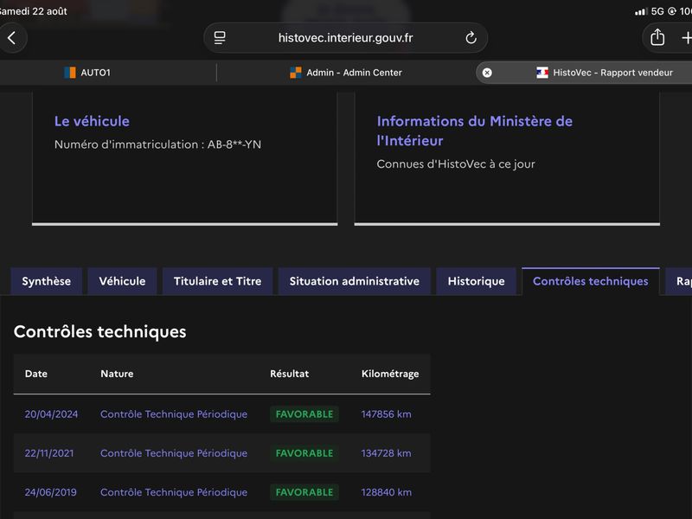
Task: Click the Admin Center tab favicon
Action: 295,73
